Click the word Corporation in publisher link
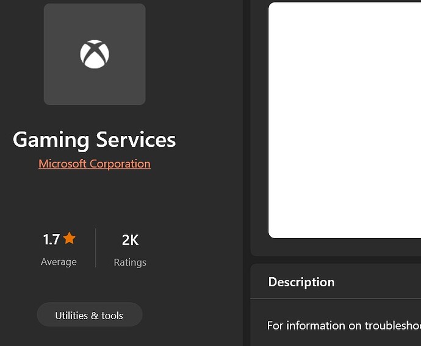The height and width of the screenshot is (346, 421). 120,164
